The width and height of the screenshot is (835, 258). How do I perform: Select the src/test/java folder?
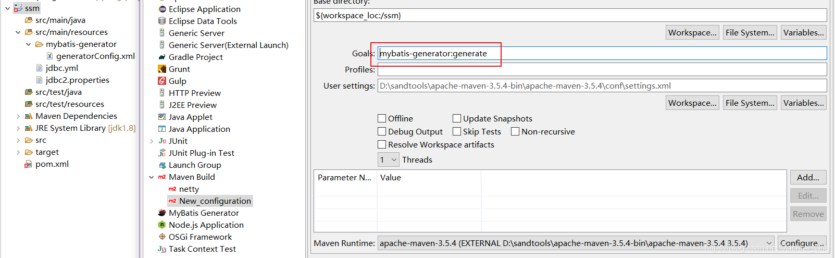[58, 92]
